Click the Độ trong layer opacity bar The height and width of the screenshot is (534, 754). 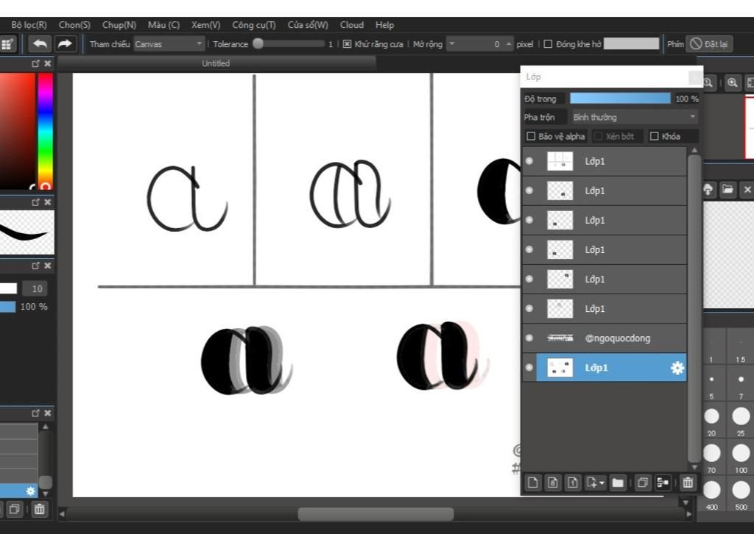[620, 99]
